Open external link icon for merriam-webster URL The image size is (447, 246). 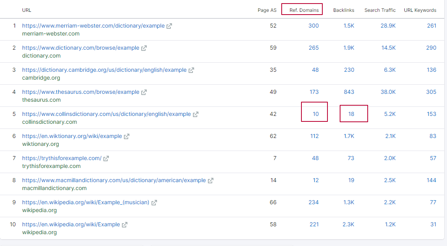169,26
